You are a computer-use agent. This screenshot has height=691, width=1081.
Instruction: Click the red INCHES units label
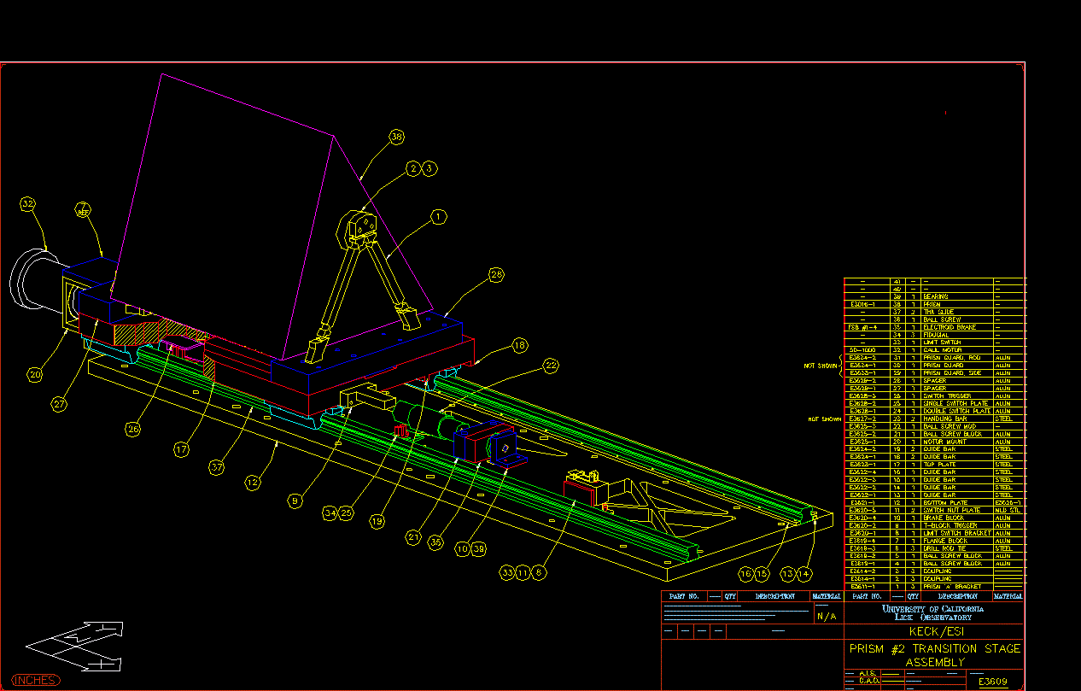click(x=36, y=680)
